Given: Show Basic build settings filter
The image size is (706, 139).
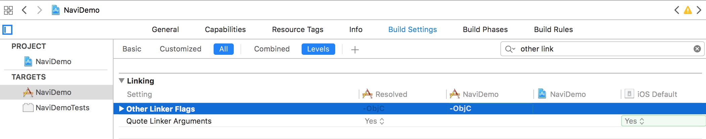Looking at the screenshot, I should 132,49.
